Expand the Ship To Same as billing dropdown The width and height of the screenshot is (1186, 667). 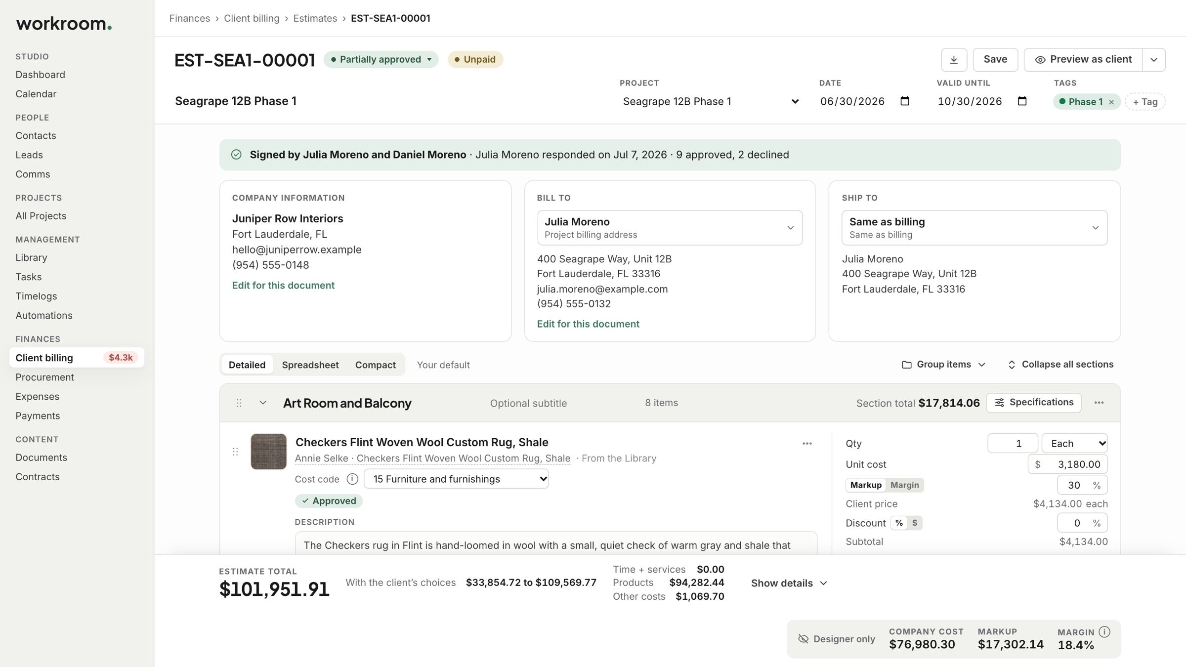(x=974, y=228)
